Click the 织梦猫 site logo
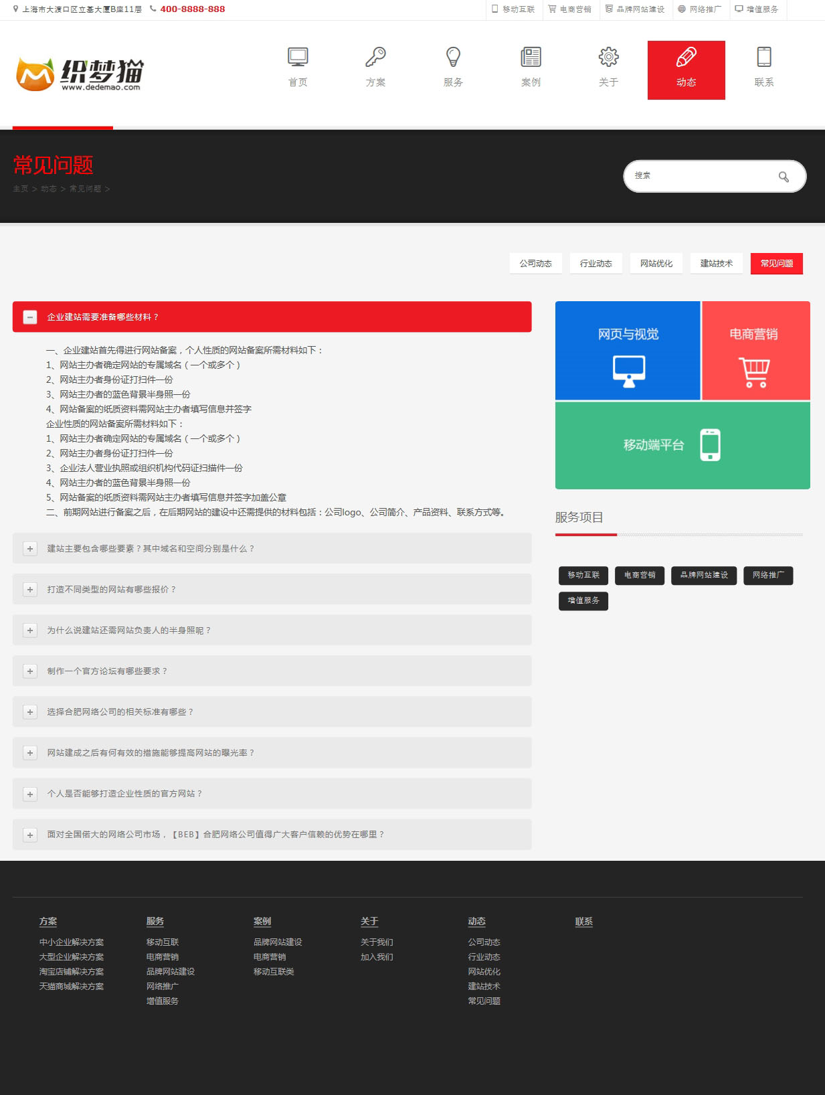The width and height of the screenshot is (825, 1095). 80,74
